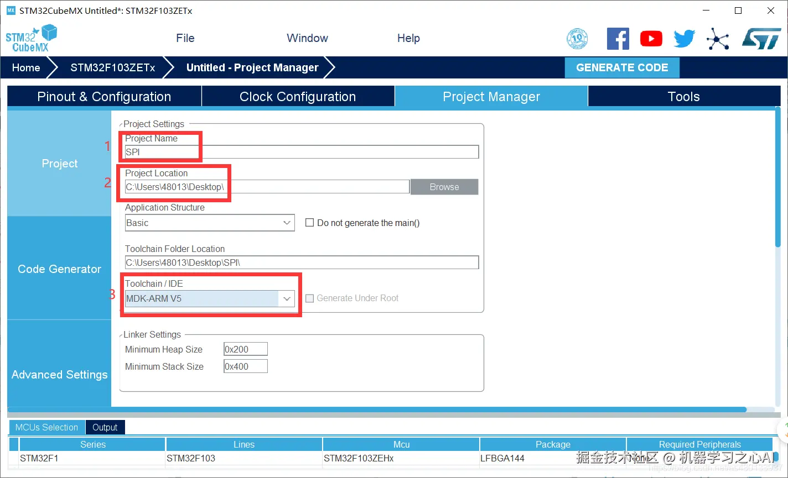Click the Untitled - Project Manager breadcrumb

click(252, 67)
